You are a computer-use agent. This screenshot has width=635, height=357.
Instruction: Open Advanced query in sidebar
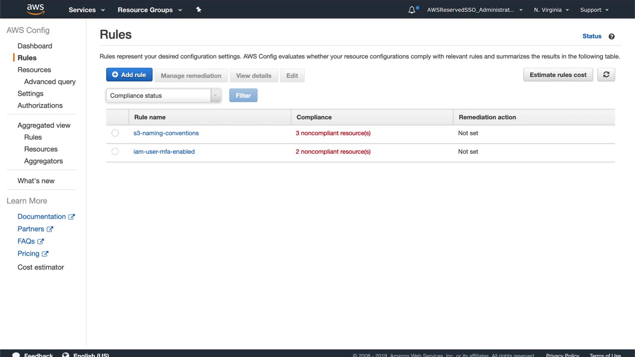tap(50, 82)
